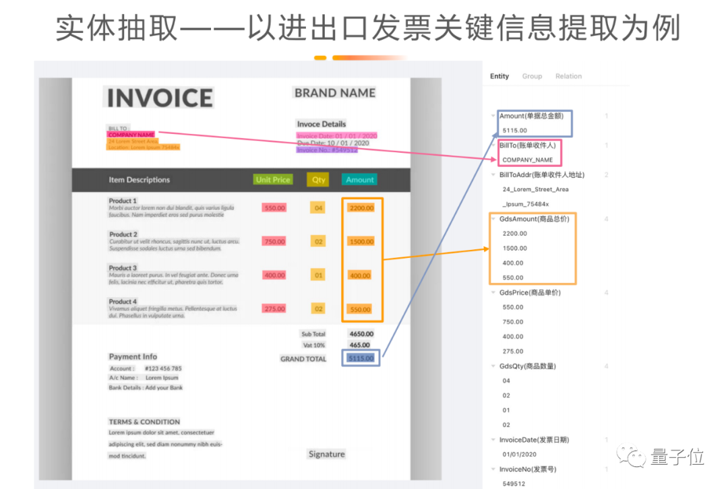Click Product 1 unit price 550.00
The width and height of the screenshot is (728, 489).
pyautogui.click(x=274, y=208)
